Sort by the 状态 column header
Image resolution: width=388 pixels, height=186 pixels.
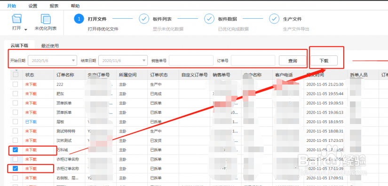point(30,75)
